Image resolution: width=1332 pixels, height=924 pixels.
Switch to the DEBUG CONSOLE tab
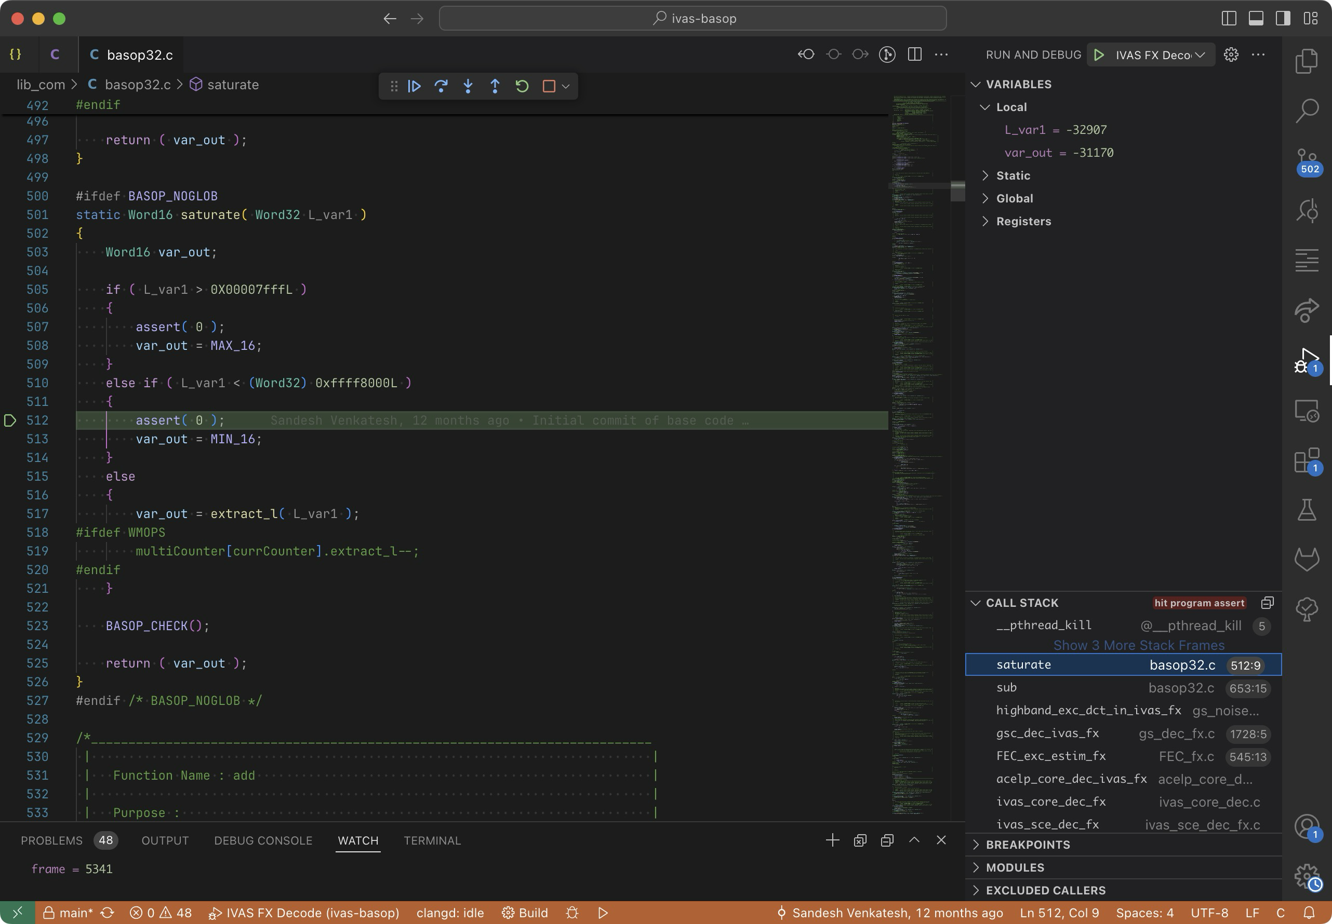point(263,840)
